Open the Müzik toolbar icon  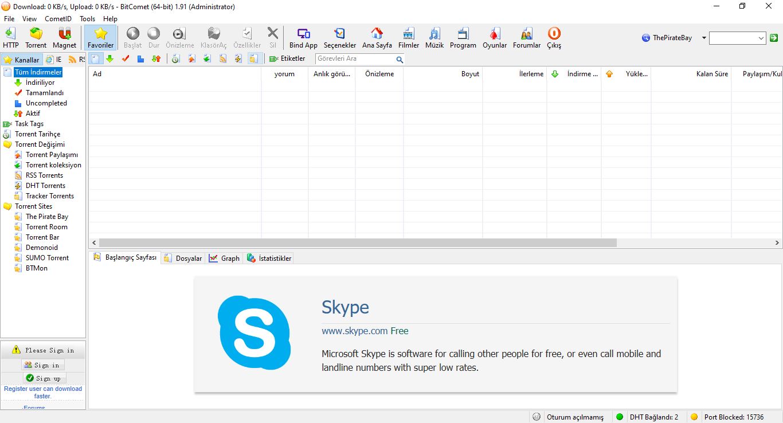point(434,37)
